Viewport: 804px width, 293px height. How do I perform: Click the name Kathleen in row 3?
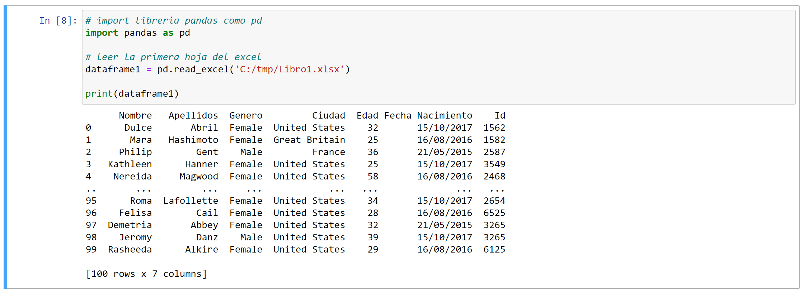tap(130, 164)
